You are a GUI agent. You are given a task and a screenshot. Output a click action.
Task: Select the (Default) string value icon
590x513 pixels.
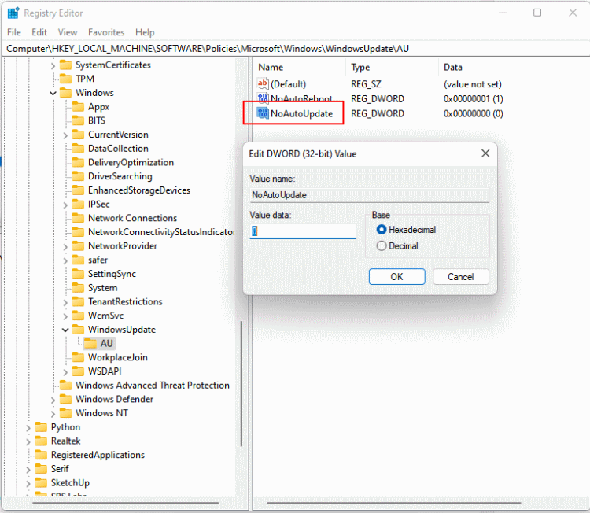pyautogui.click(x=263, y=83)
